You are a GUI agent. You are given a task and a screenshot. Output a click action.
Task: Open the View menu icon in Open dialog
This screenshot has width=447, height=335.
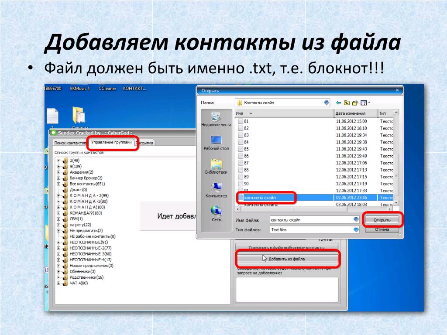(364, 103)
